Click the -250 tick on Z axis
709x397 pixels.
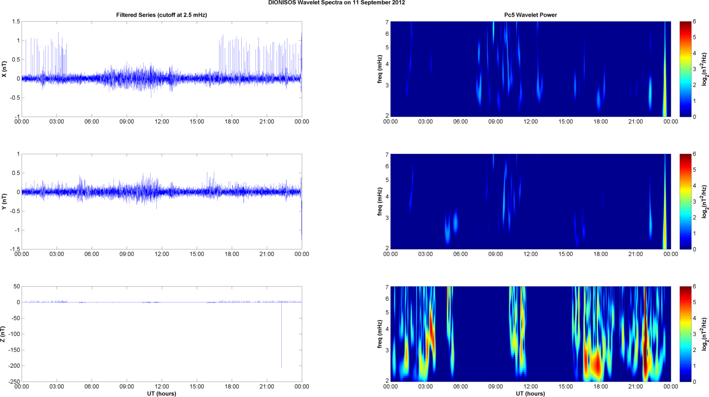coord(13,382)
